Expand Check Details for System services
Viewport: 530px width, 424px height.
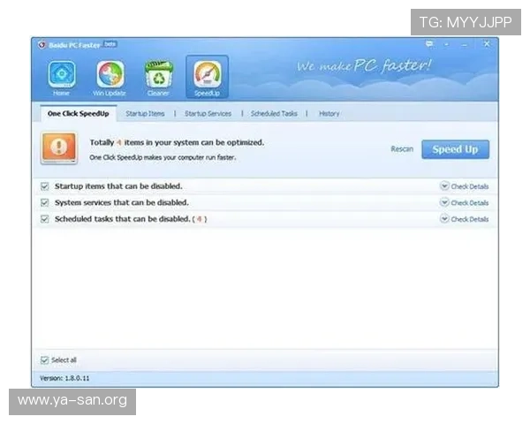point(464,203)
